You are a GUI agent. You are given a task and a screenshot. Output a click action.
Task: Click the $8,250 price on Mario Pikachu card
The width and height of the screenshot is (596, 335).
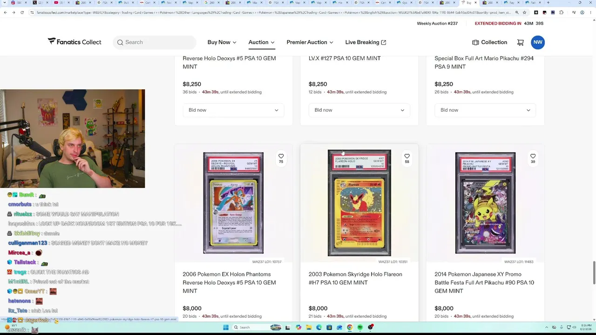click(444, 84)
